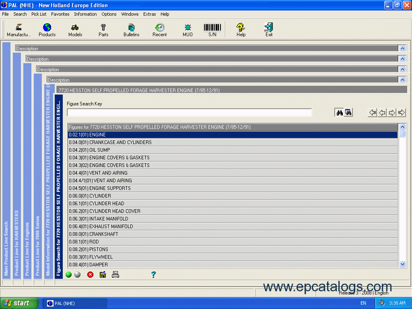Click the binoculars advanced search icon

coord(348,113)
